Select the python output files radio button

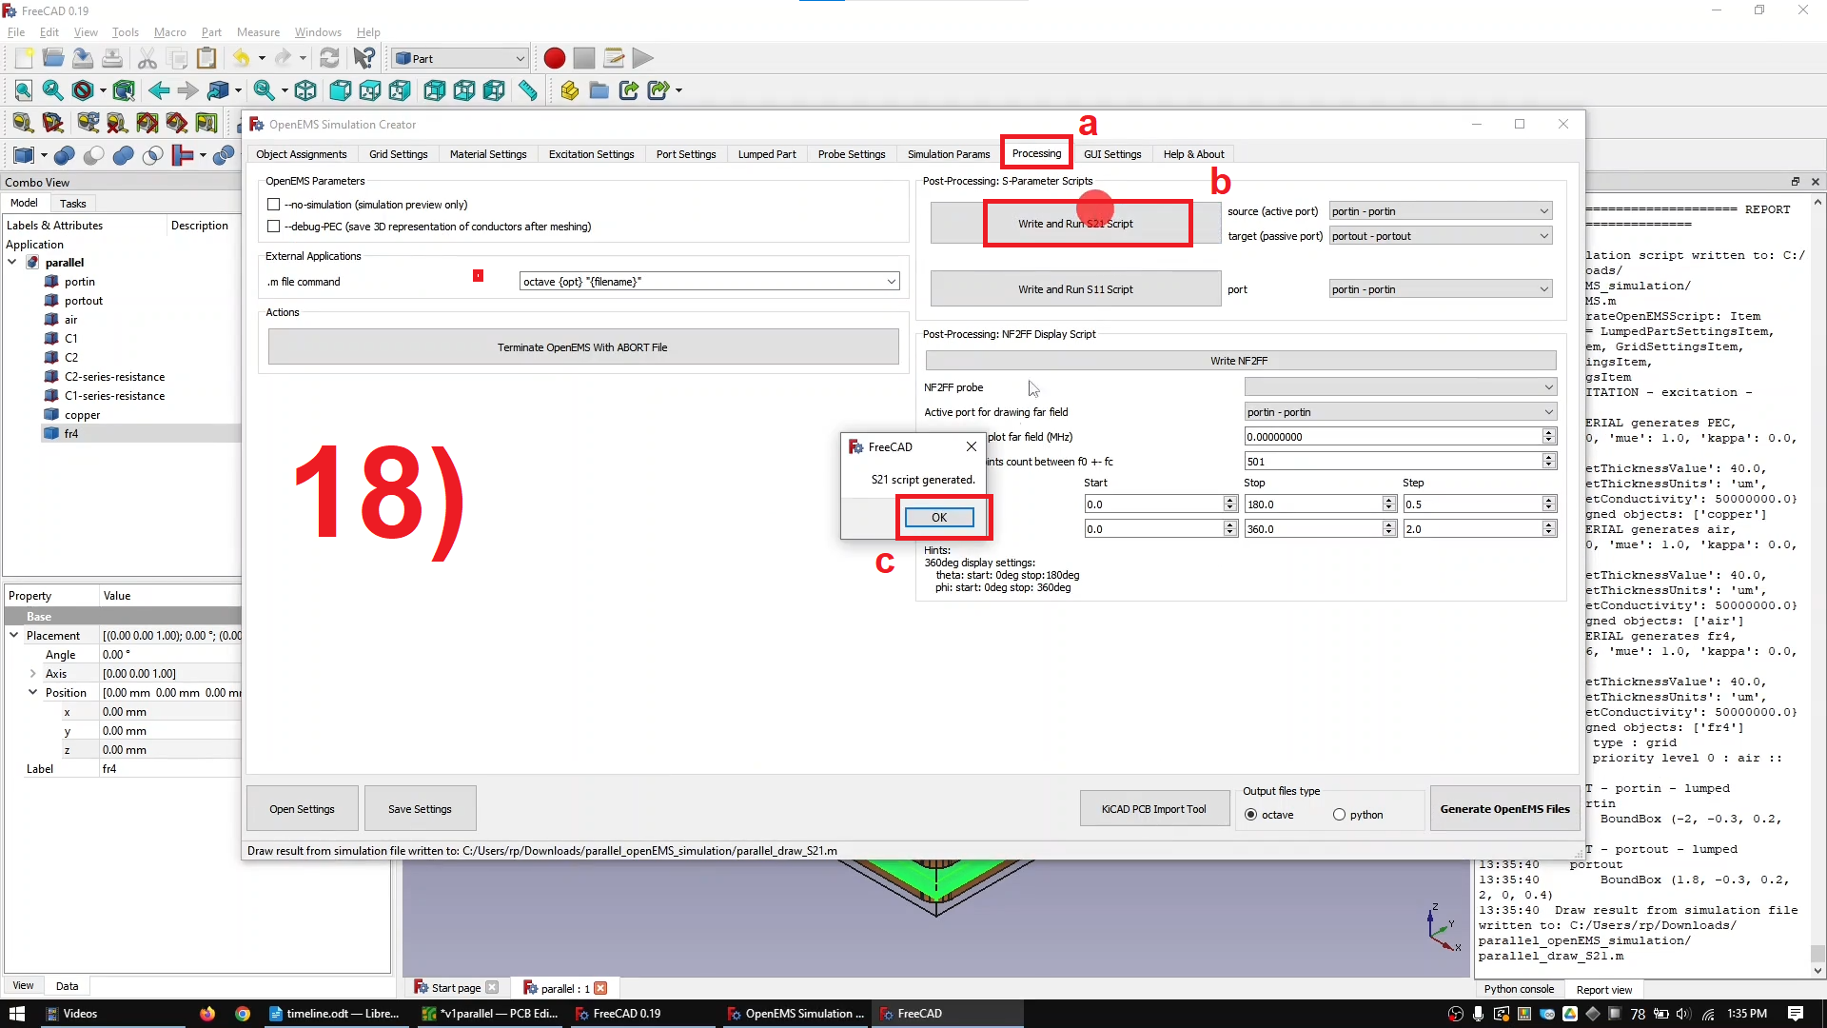click(x=1338, y=815)
